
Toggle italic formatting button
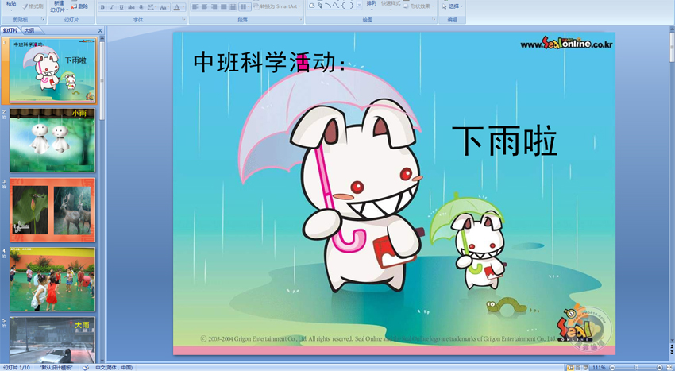(112, 7)
